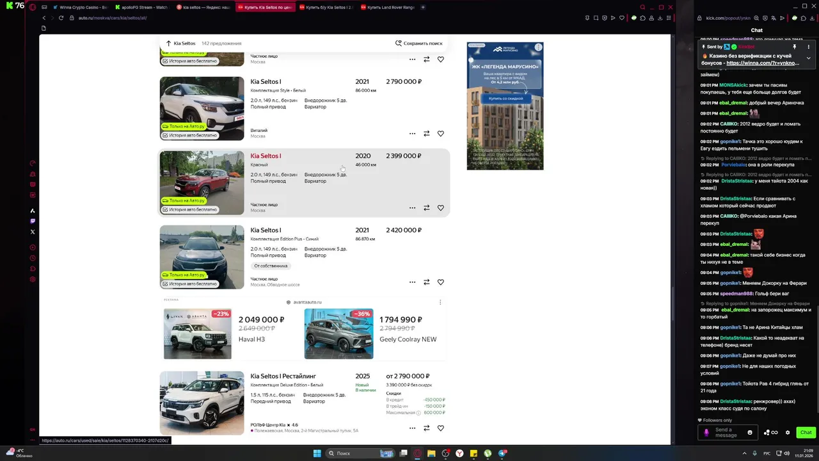This screenshot has height=461, width=819.
Task: Click Купить со скидкой on Марусино ad
Action: [x=505, y=99]
